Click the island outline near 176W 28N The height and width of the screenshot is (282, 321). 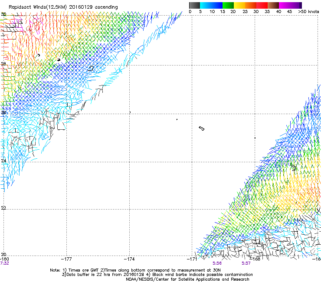[x=91, y=69]
